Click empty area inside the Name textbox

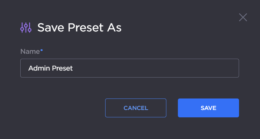(156, 68)
